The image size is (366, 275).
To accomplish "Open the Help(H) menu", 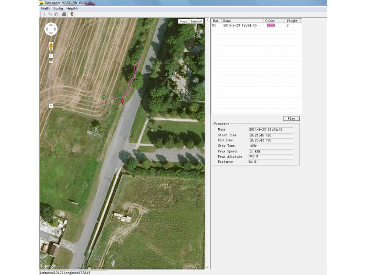I will pyautogui.click(x=72, y=8).
